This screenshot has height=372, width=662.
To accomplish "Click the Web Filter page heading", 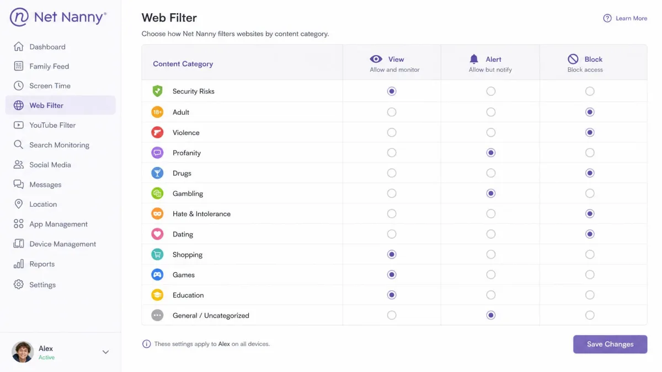I will click(169, 18).
